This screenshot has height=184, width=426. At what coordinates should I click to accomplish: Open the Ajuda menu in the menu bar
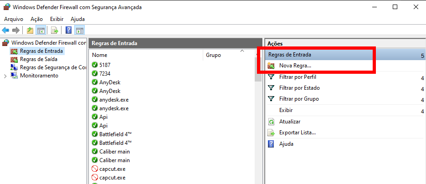point(78,19)
